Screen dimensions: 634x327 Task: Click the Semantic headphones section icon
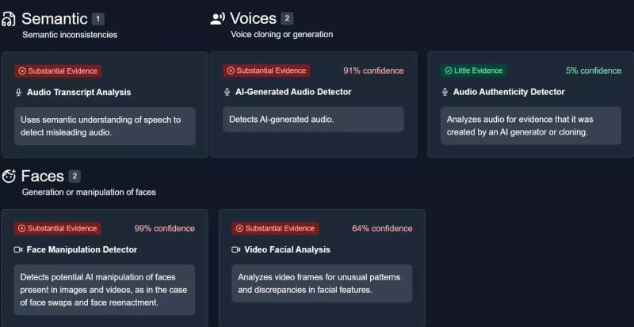pyautogui.click(x=9, y=18)
